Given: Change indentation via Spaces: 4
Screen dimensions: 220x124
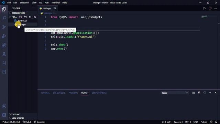Looking at the screenshot, I should click(178, 122).
